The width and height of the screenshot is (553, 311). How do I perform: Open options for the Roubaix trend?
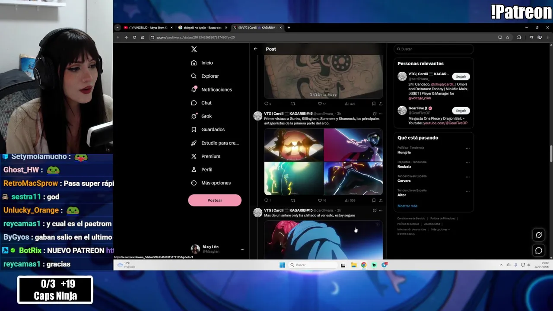tap(467, 163)
